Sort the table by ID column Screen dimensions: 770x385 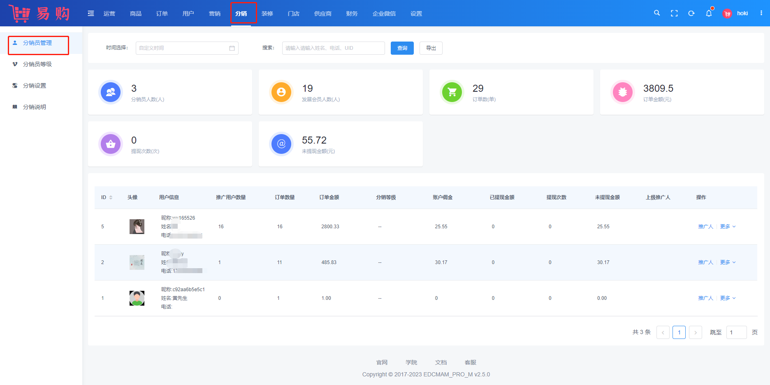[111, 197]
